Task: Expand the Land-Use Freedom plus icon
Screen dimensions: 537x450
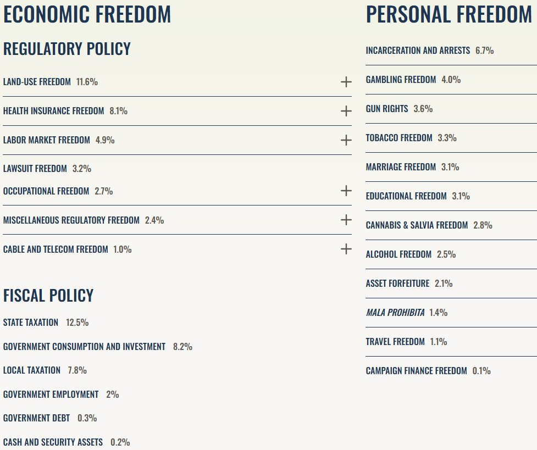Action: click(x=346, y=82)
